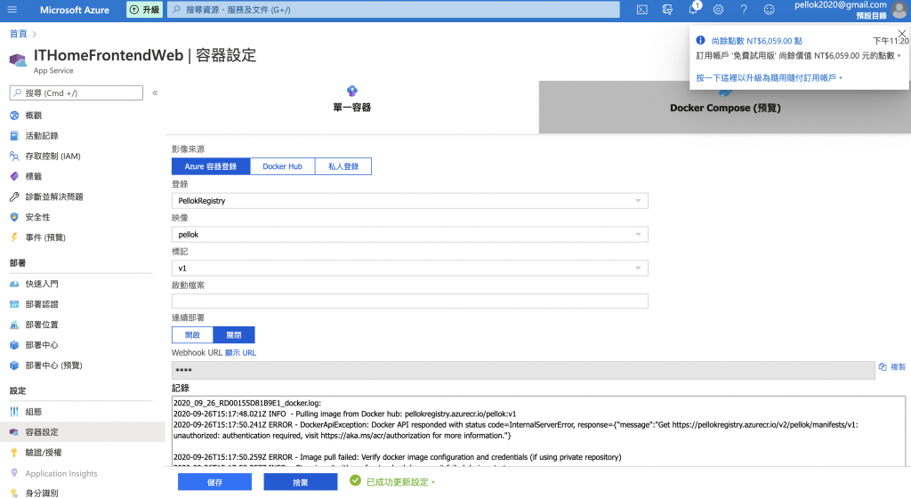The height and width of the screenshot is (498, 911).
Task: Click the 尚餘點數 NT$6,059.00 點 notification title
Action: tap(756, 41)
